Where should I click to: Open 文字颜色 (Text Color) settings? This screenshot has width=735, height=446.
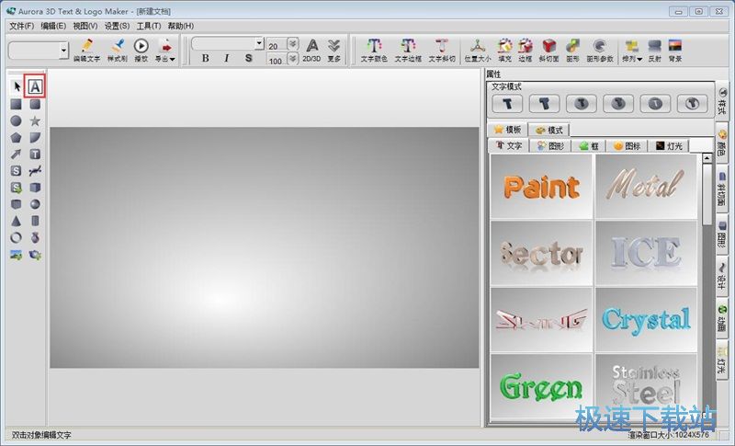point(374,51)
